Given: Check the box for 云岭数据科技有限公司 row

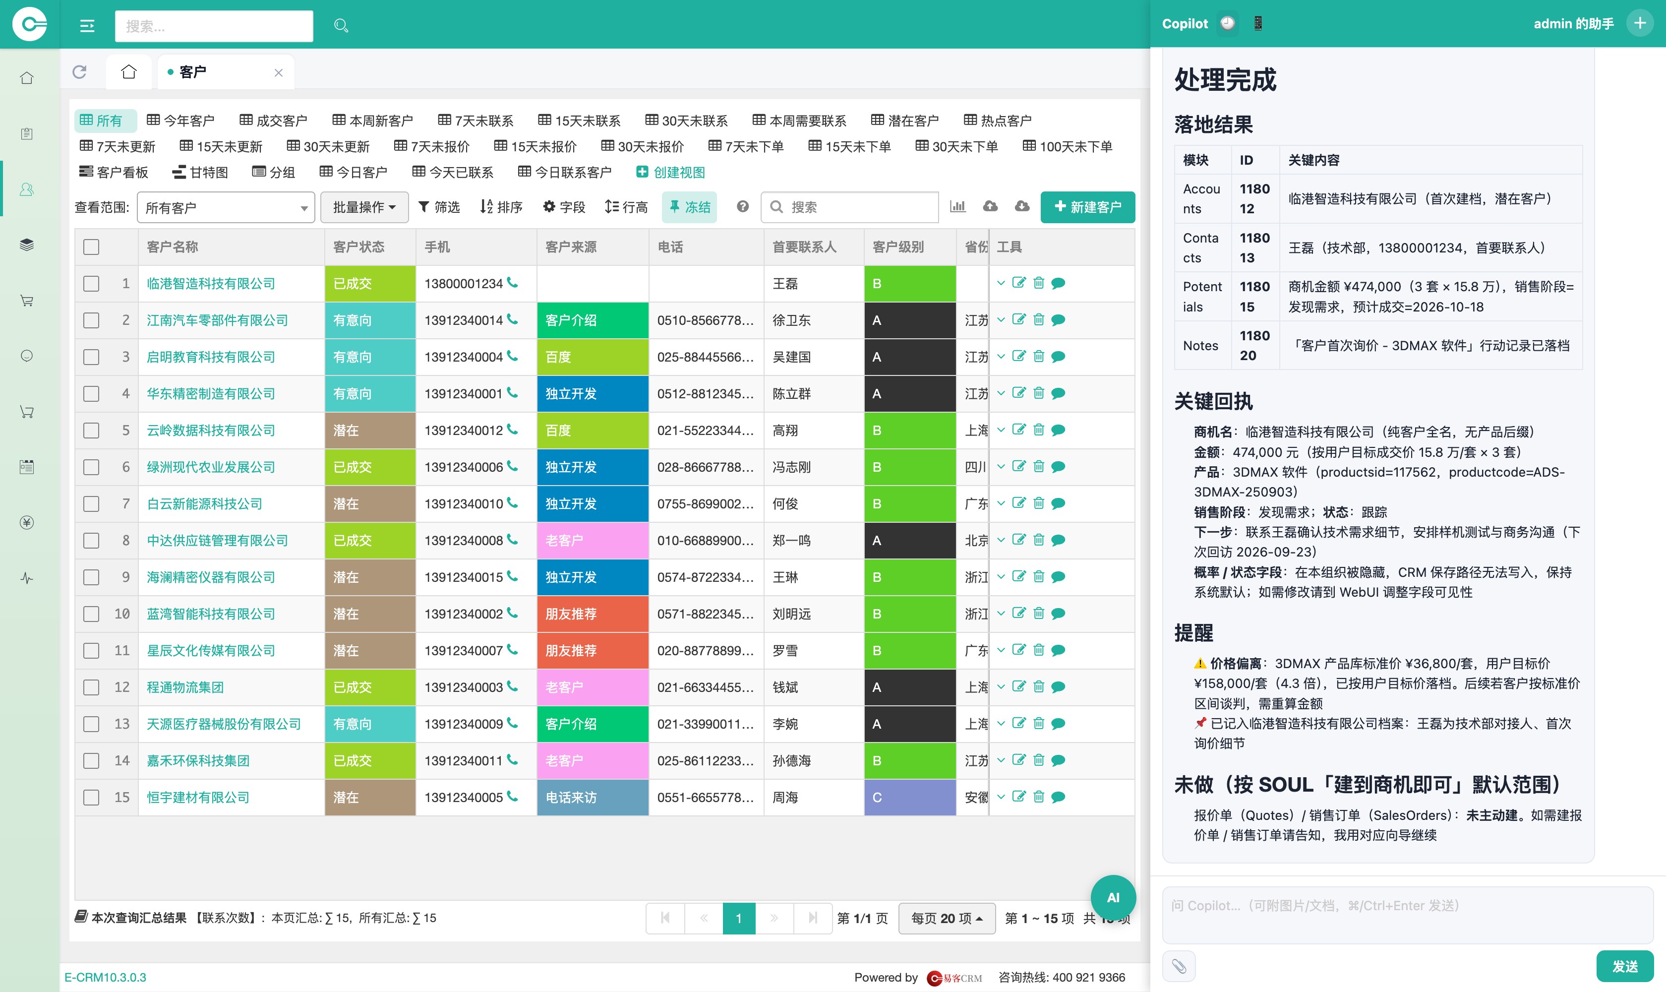Looking at the screenshot, I should tap(92, 431).
